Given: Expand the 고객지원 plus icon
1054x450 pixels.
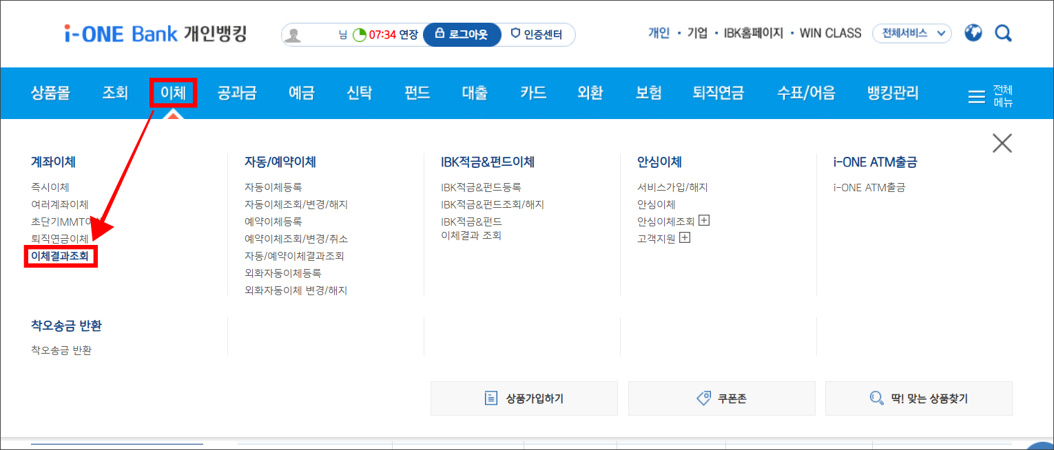Looking at the screenshot, I should (685, 238).
